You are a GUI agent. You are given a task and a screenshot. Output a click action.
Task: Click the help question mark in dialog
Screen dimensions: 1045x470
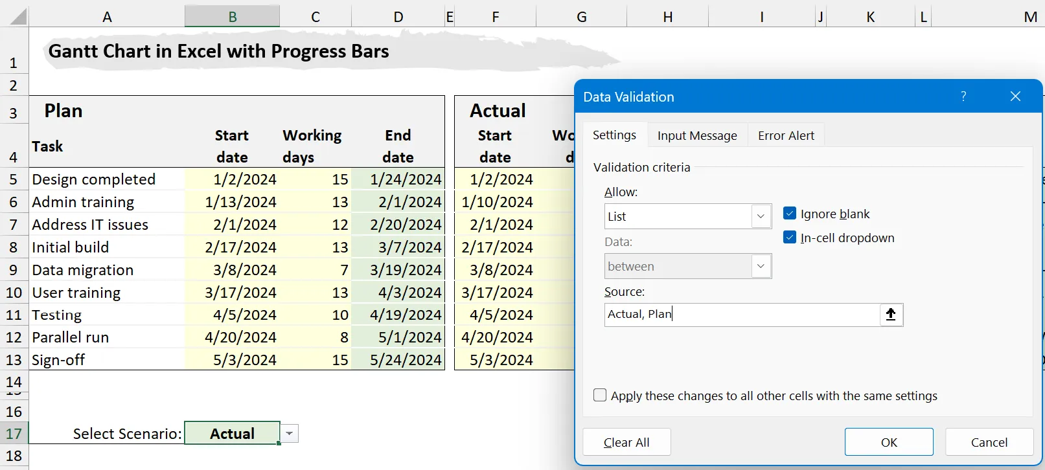tap(963, 96)
